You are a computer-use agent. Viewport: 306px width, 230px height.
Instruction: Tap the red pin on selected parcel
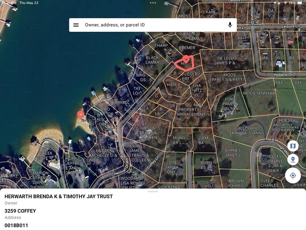point(186,59)
